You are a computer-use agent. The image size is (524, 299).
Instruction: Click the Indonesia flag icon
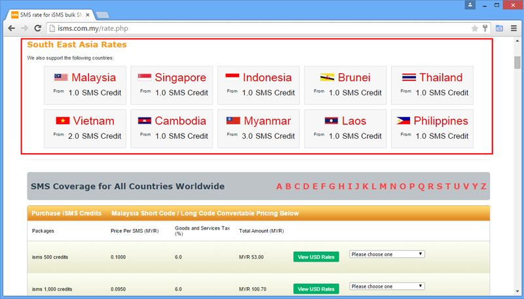(x=233, y=77)
